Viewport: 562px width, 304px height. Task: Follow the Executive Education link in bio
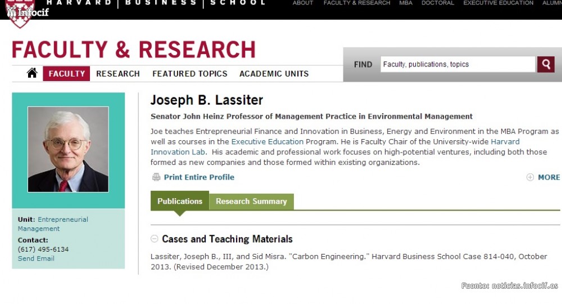click(x=267, y=142)
